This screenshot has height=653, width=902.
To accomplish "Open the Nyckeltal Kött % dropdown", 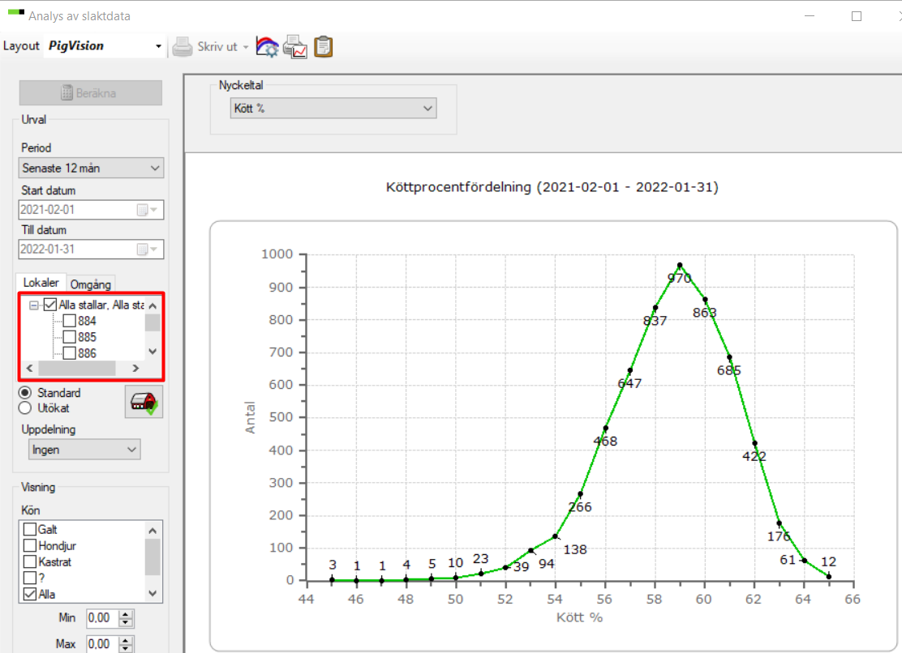I will pyautogui.click(x=333, y=108).
